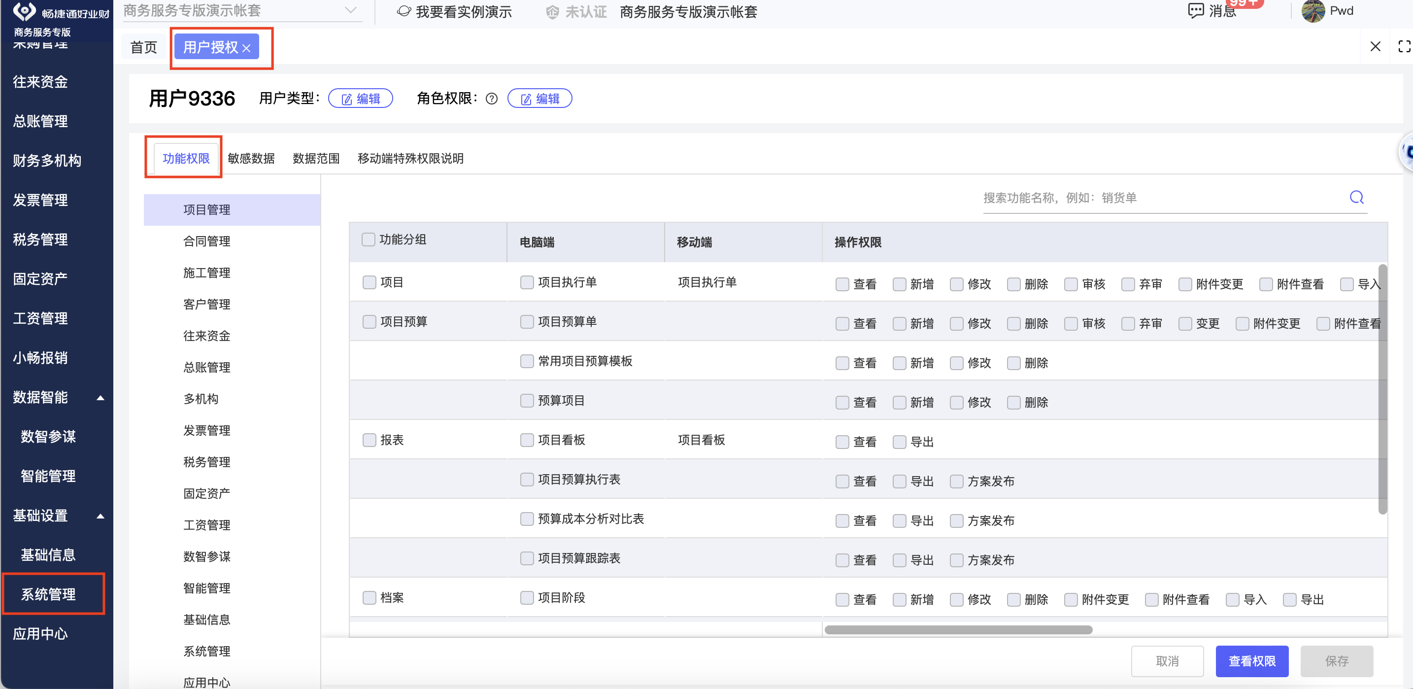Click the search magnifier icon

coord(1356,198)
